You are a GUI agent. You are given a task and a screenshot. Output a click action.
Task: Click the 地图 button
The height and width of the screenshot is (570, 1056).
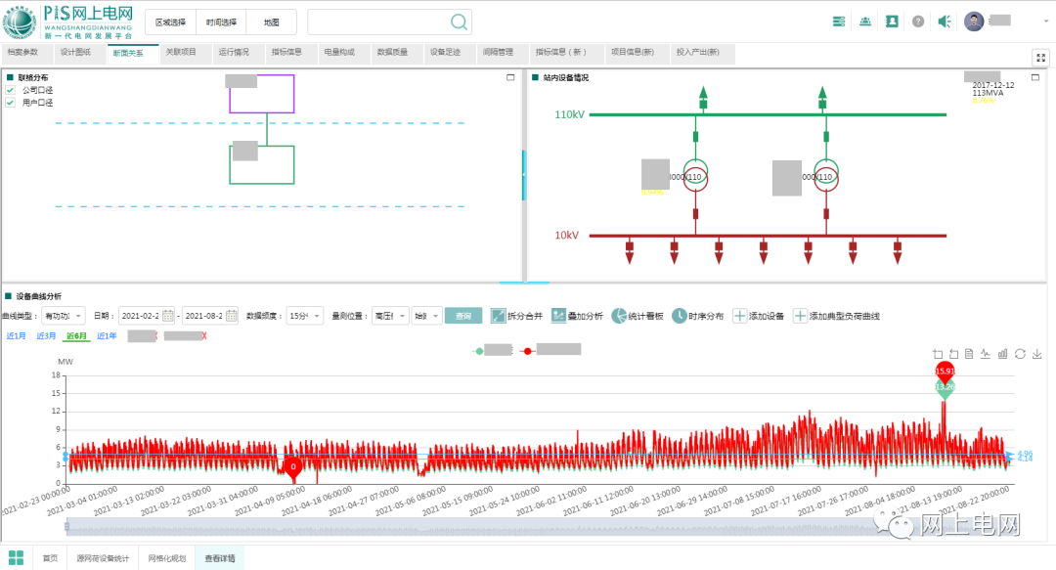[272, 22]
